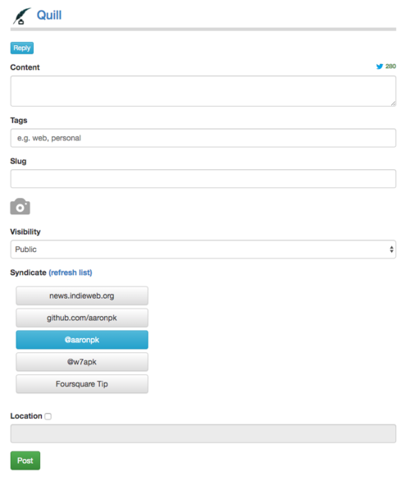Select the Reply post type tab
Viewport: 410px width, 481px height.
pos(22,48)
